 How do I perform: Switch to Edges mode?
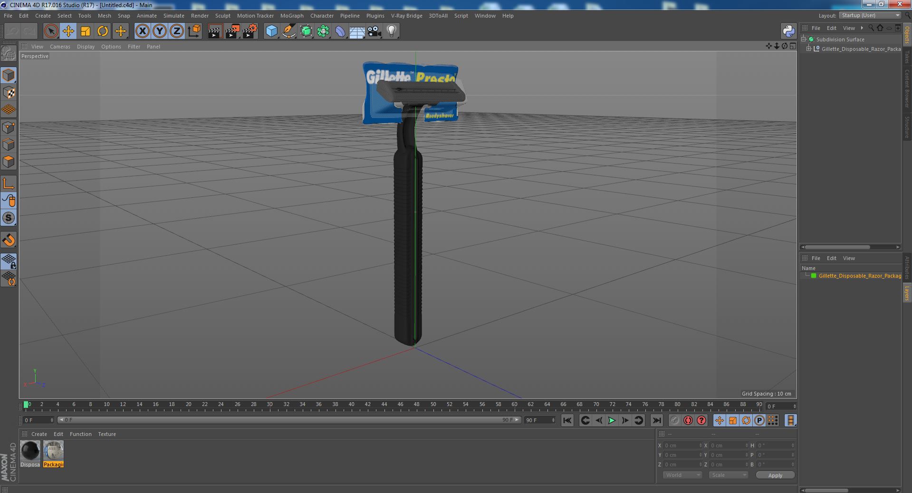click(9, 145)
